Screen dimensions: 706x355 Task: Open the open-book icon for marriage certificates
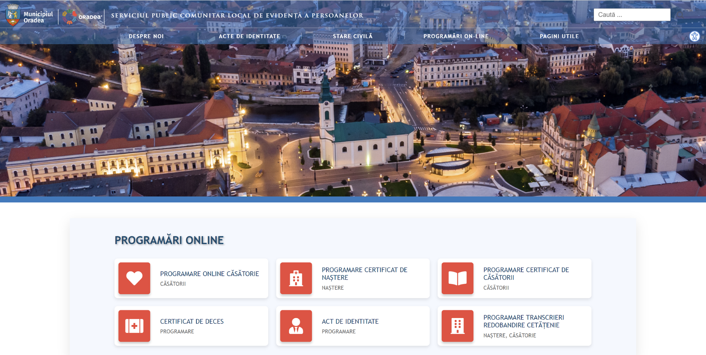457,278
